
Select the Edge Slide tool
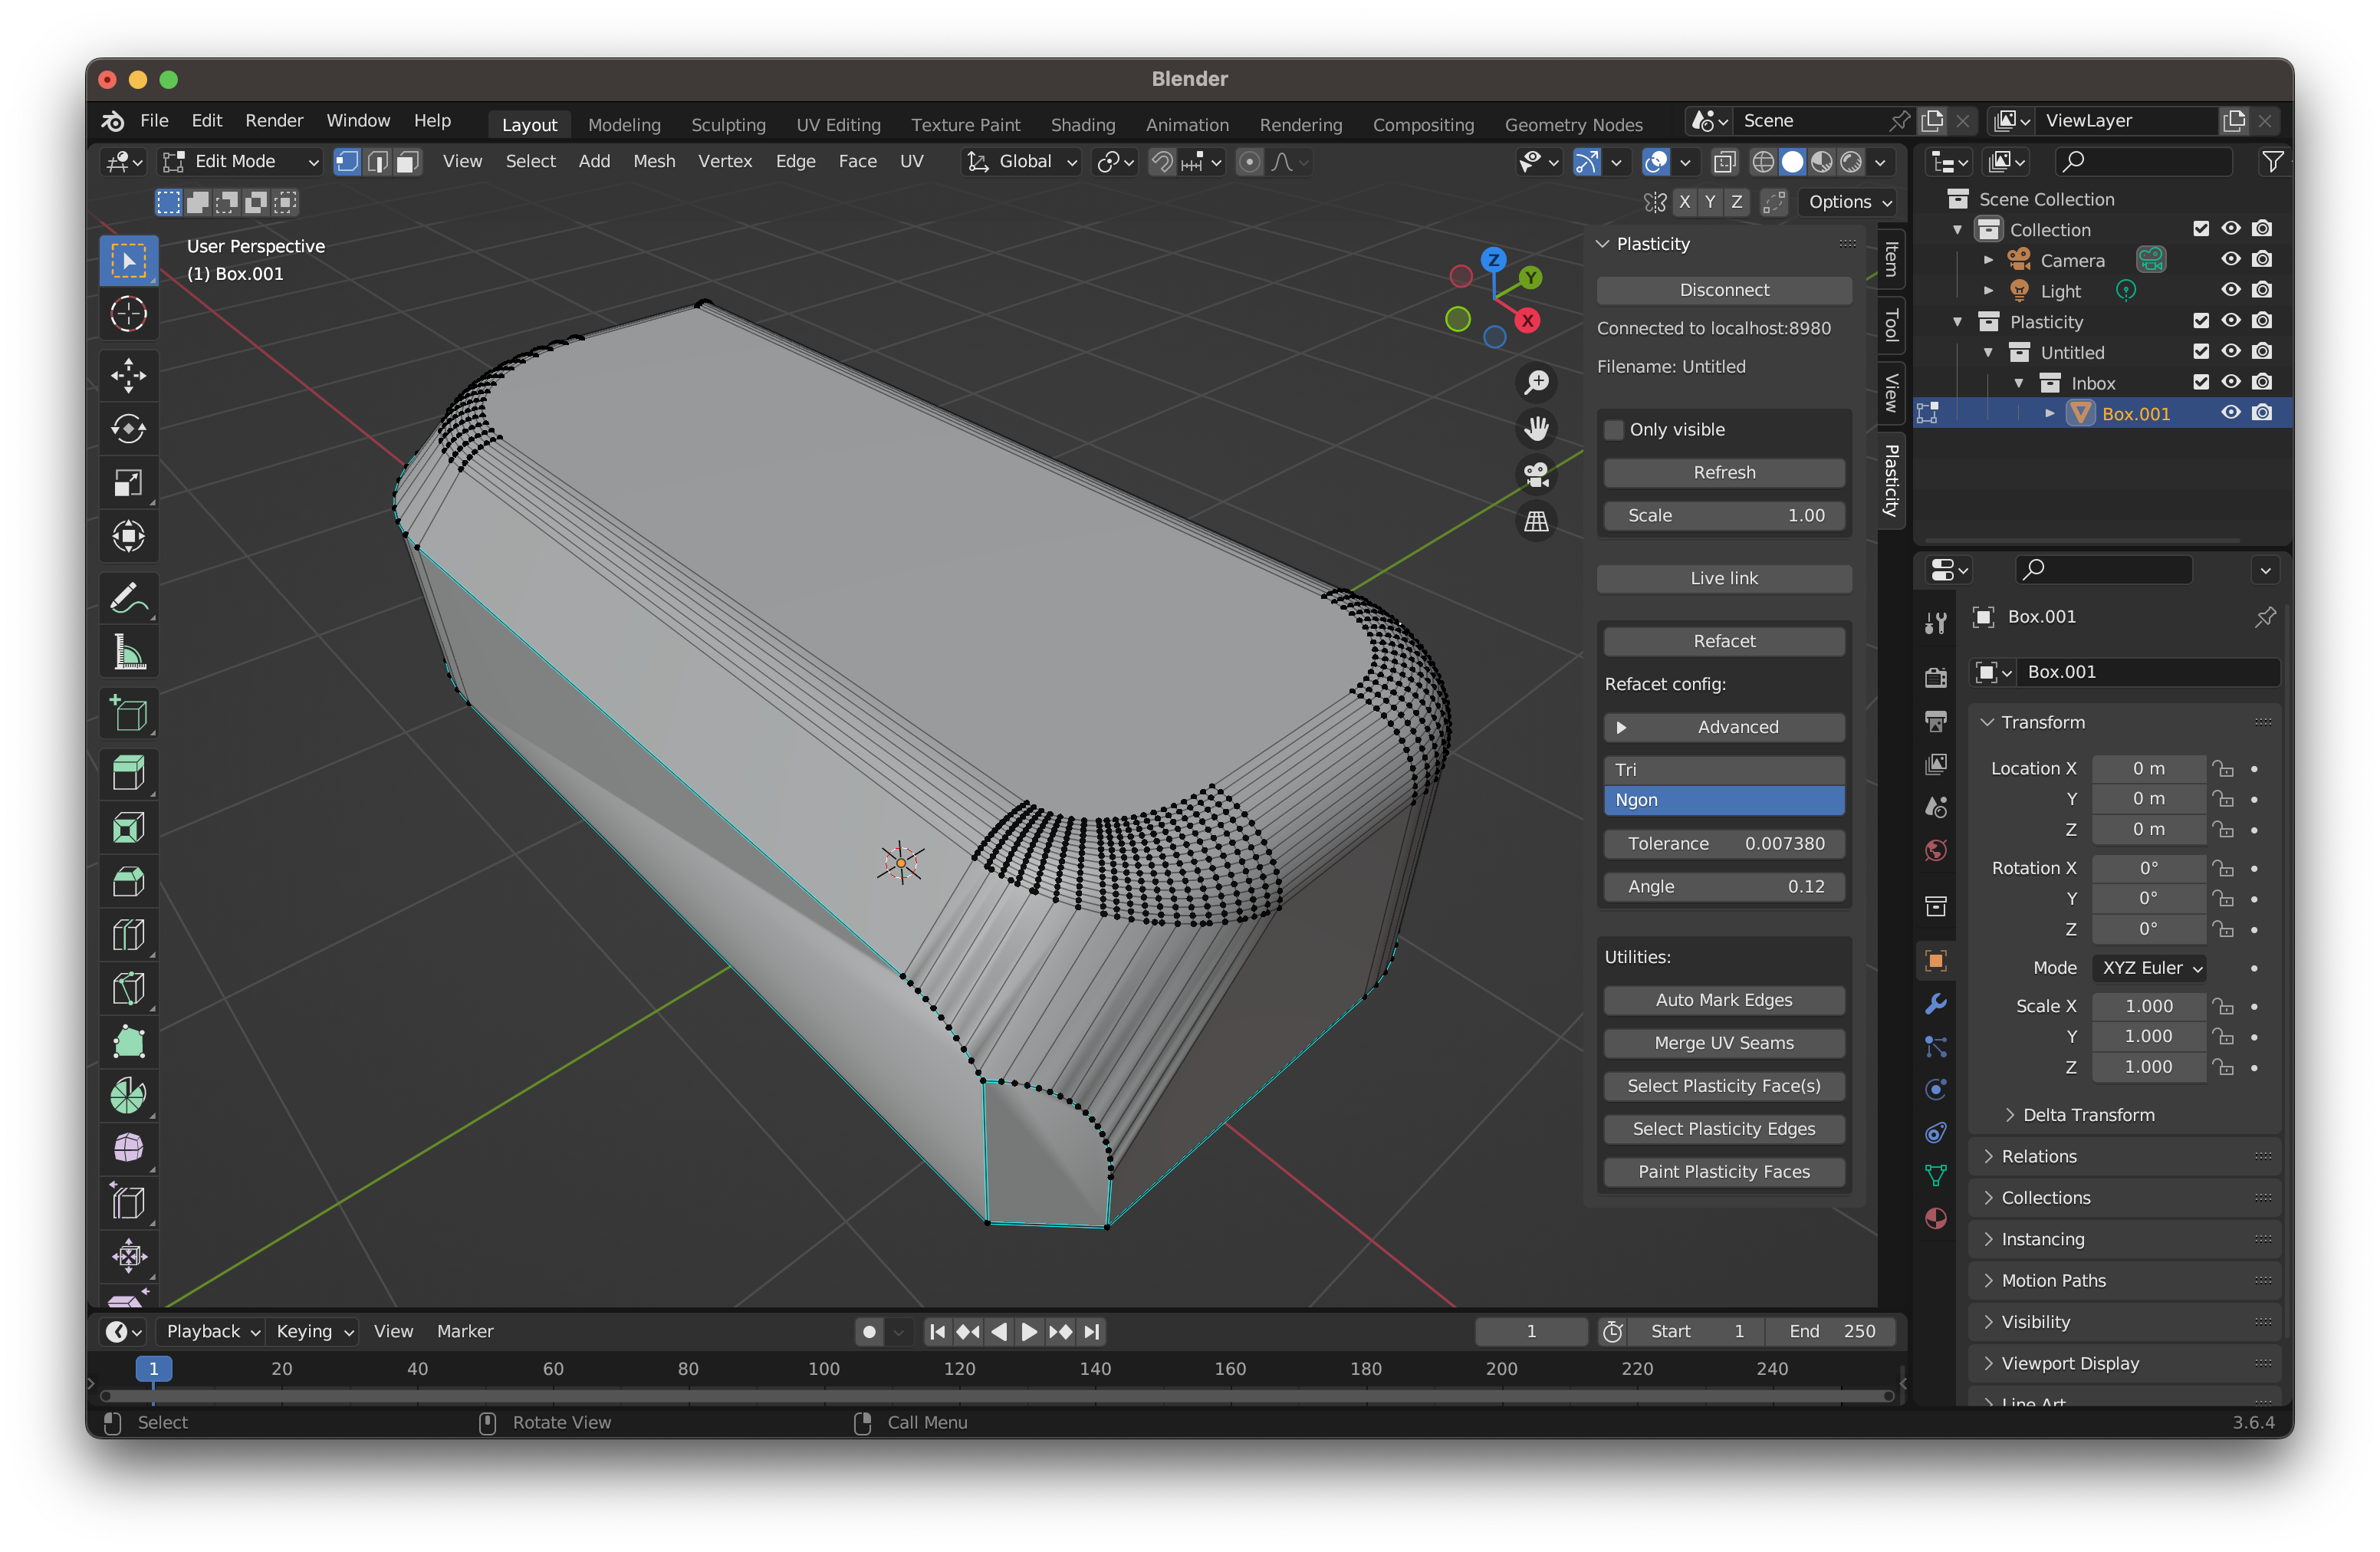pos(128,1203)
